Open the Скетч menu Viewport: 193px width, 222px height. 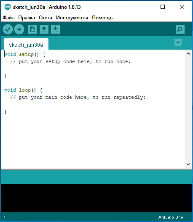[46, 18]
